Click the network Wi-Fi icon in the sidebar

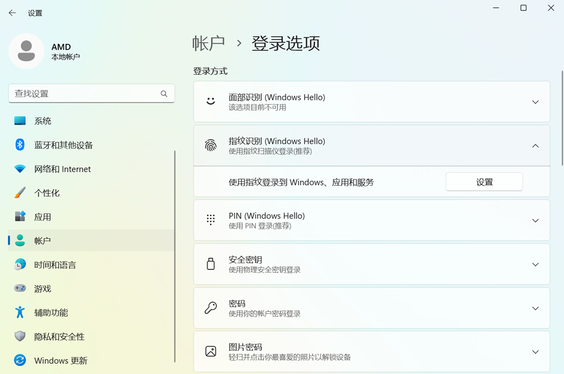[20, 169]
